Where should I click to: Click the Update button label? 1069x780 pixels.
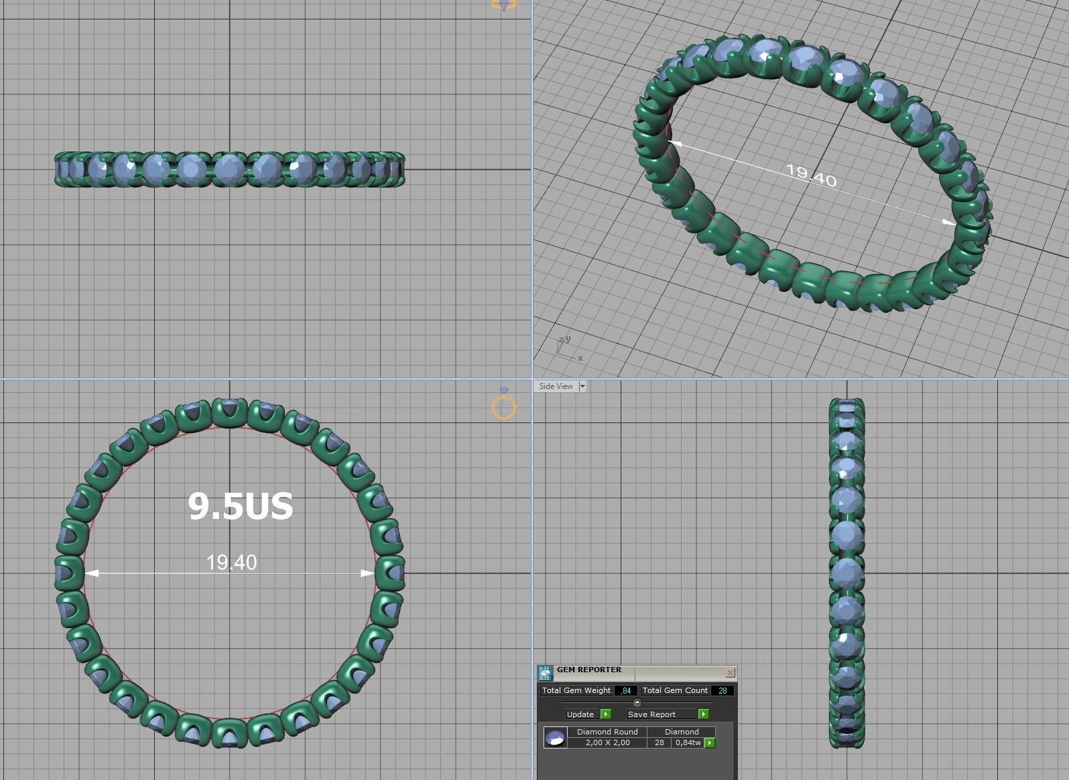[x=580, y=714]
